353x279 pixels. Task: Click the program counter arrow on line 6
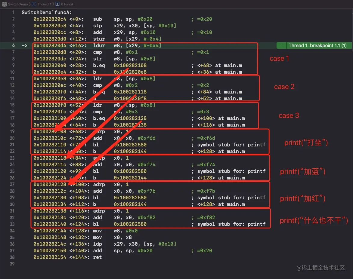coord(25,46)
